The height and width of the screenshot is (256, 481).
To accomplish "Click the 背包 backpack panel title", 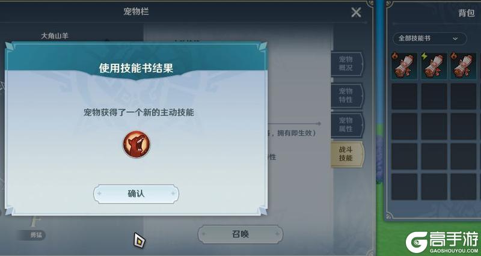I will point(467,13).
